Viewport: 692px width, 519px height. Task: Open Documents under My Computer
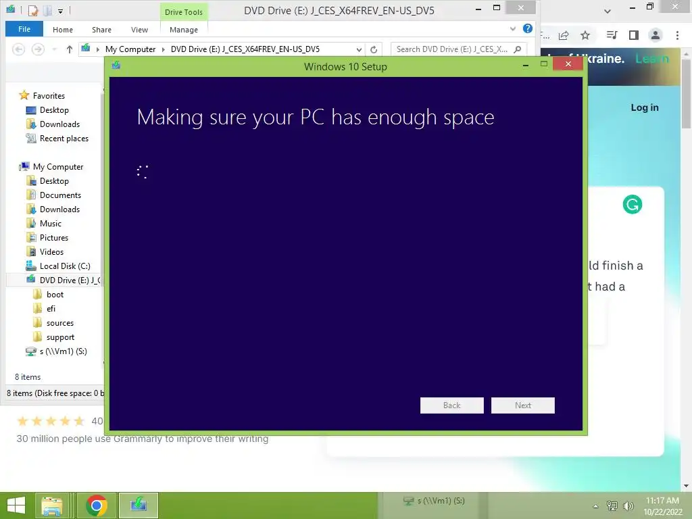[60, 195]
